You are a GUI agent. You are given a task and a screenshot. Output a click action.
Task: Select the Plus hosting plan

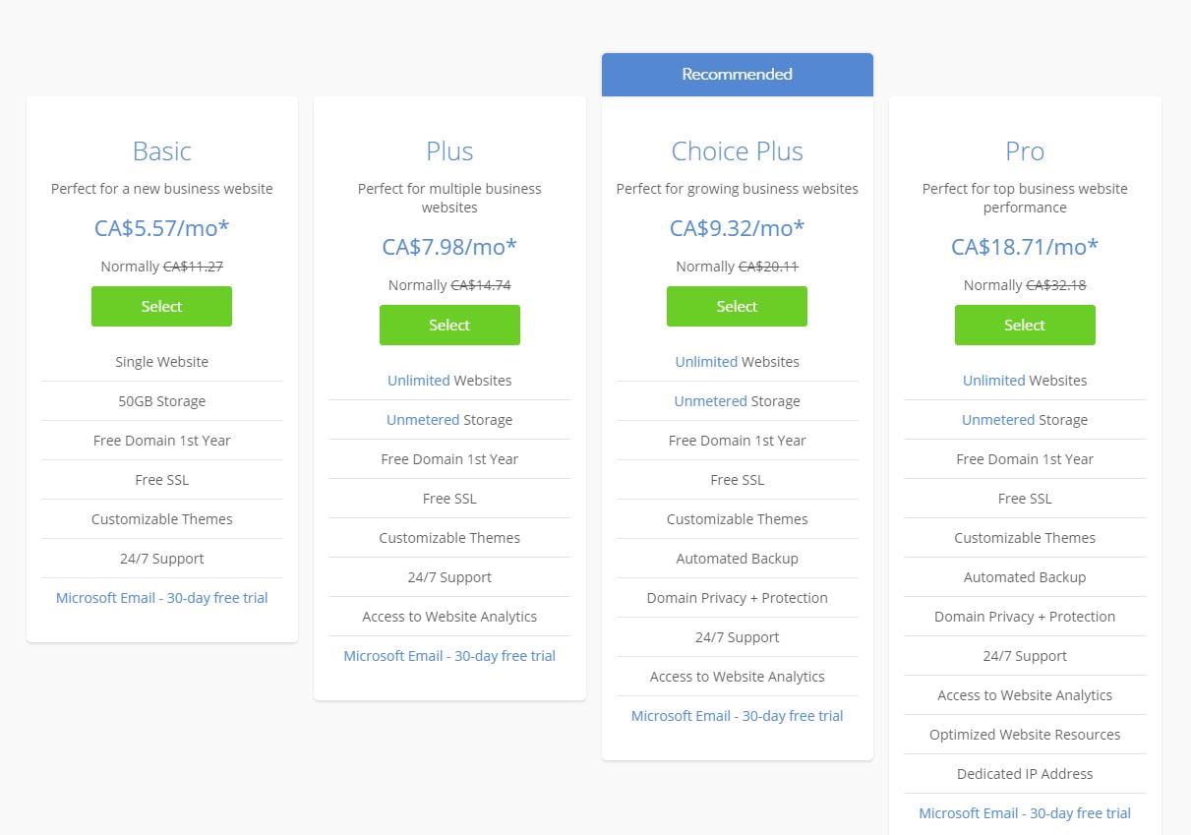pyautogui.click(x=449, y=325)
